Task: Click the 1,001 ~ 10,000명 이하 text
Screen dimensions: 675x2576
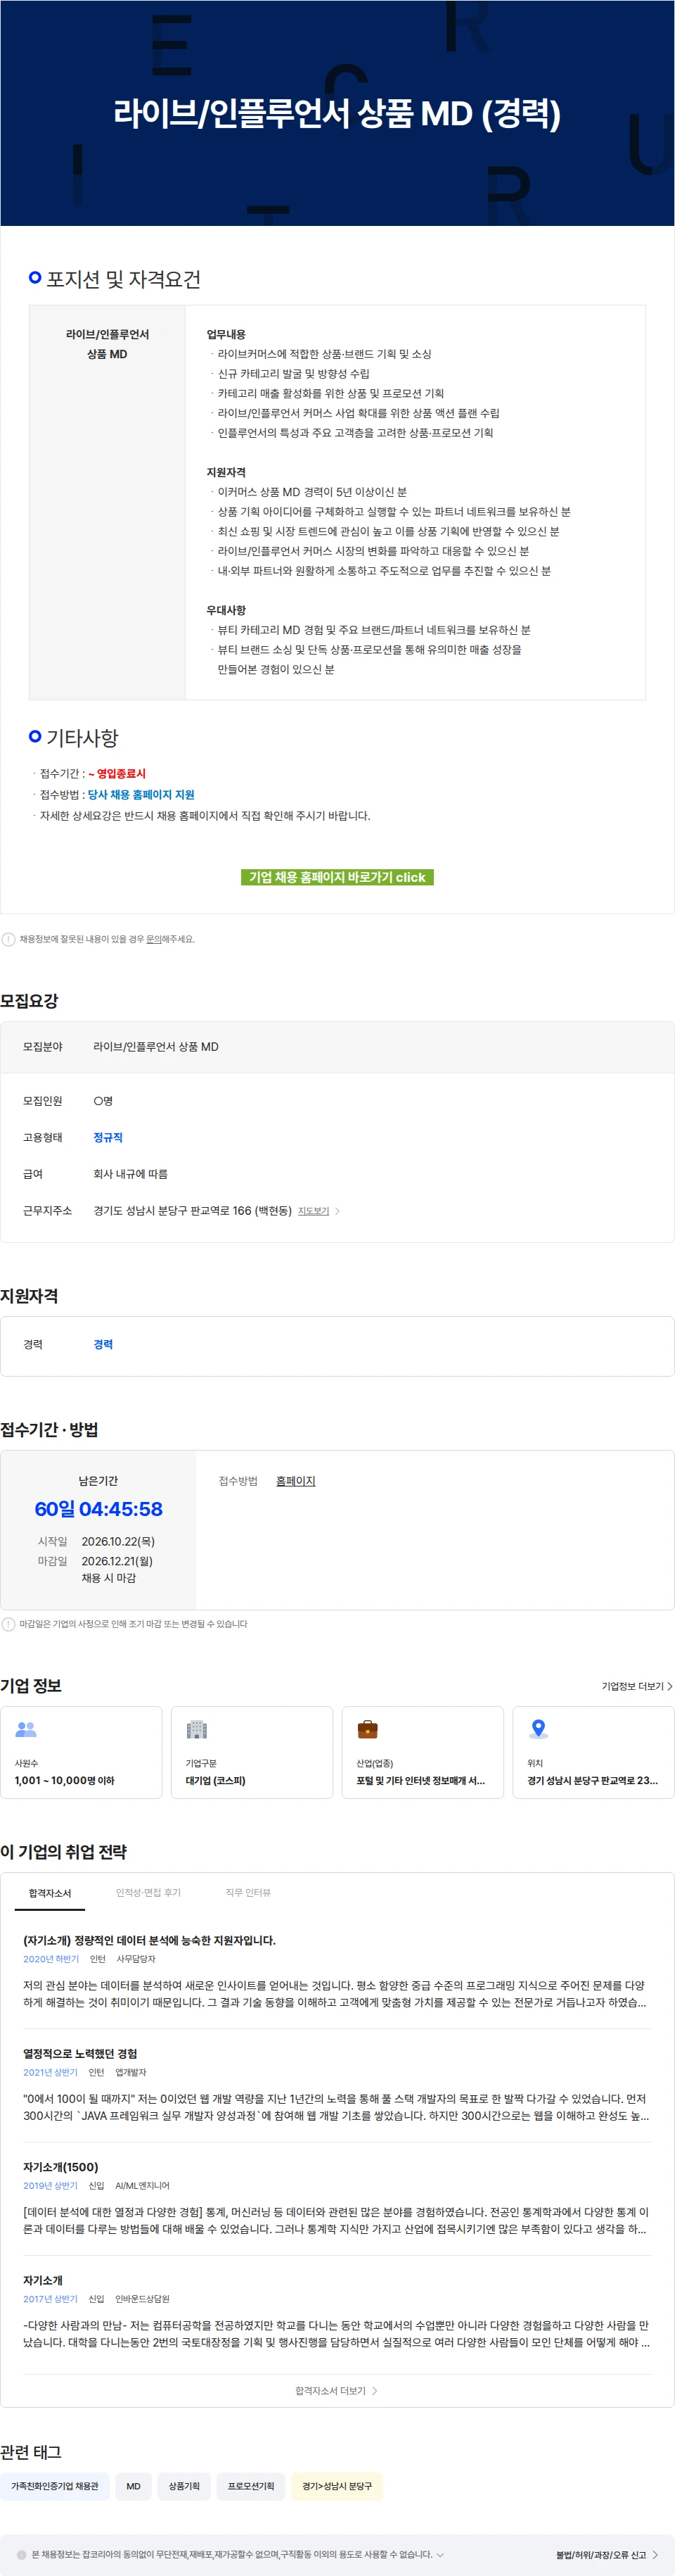Action: [x=65, y=1781]
